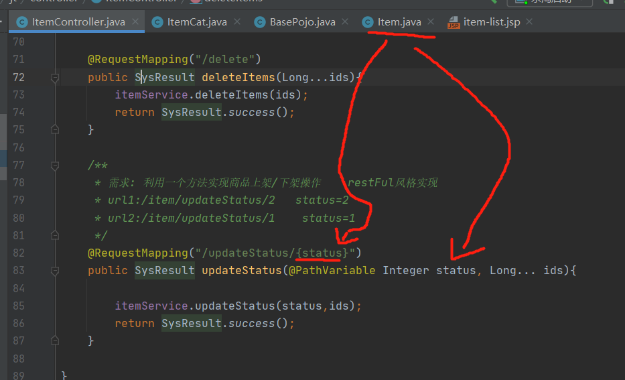Viewport: 625px width, 380px height.
Task: Open the item-list.jsp tab
Action: [492, 22]
